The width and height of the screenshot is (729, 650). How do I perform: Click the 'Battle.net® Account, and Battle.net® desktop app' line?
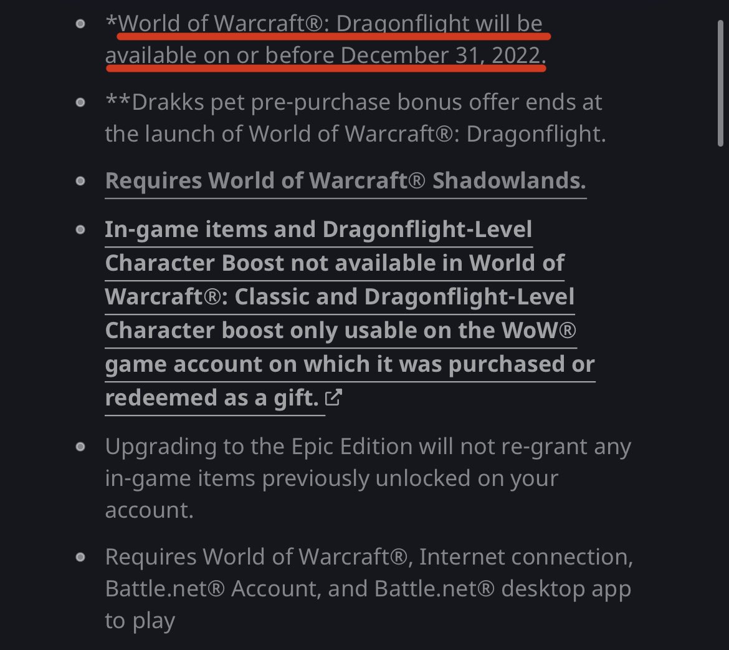point(368,589)
